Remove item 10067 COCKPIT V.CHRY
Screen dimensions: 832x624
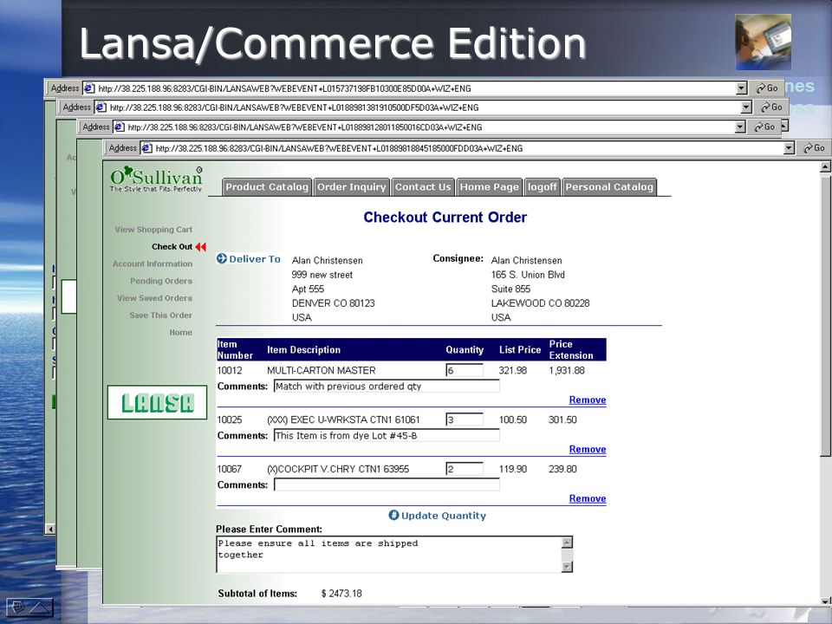tap(588, 499)
